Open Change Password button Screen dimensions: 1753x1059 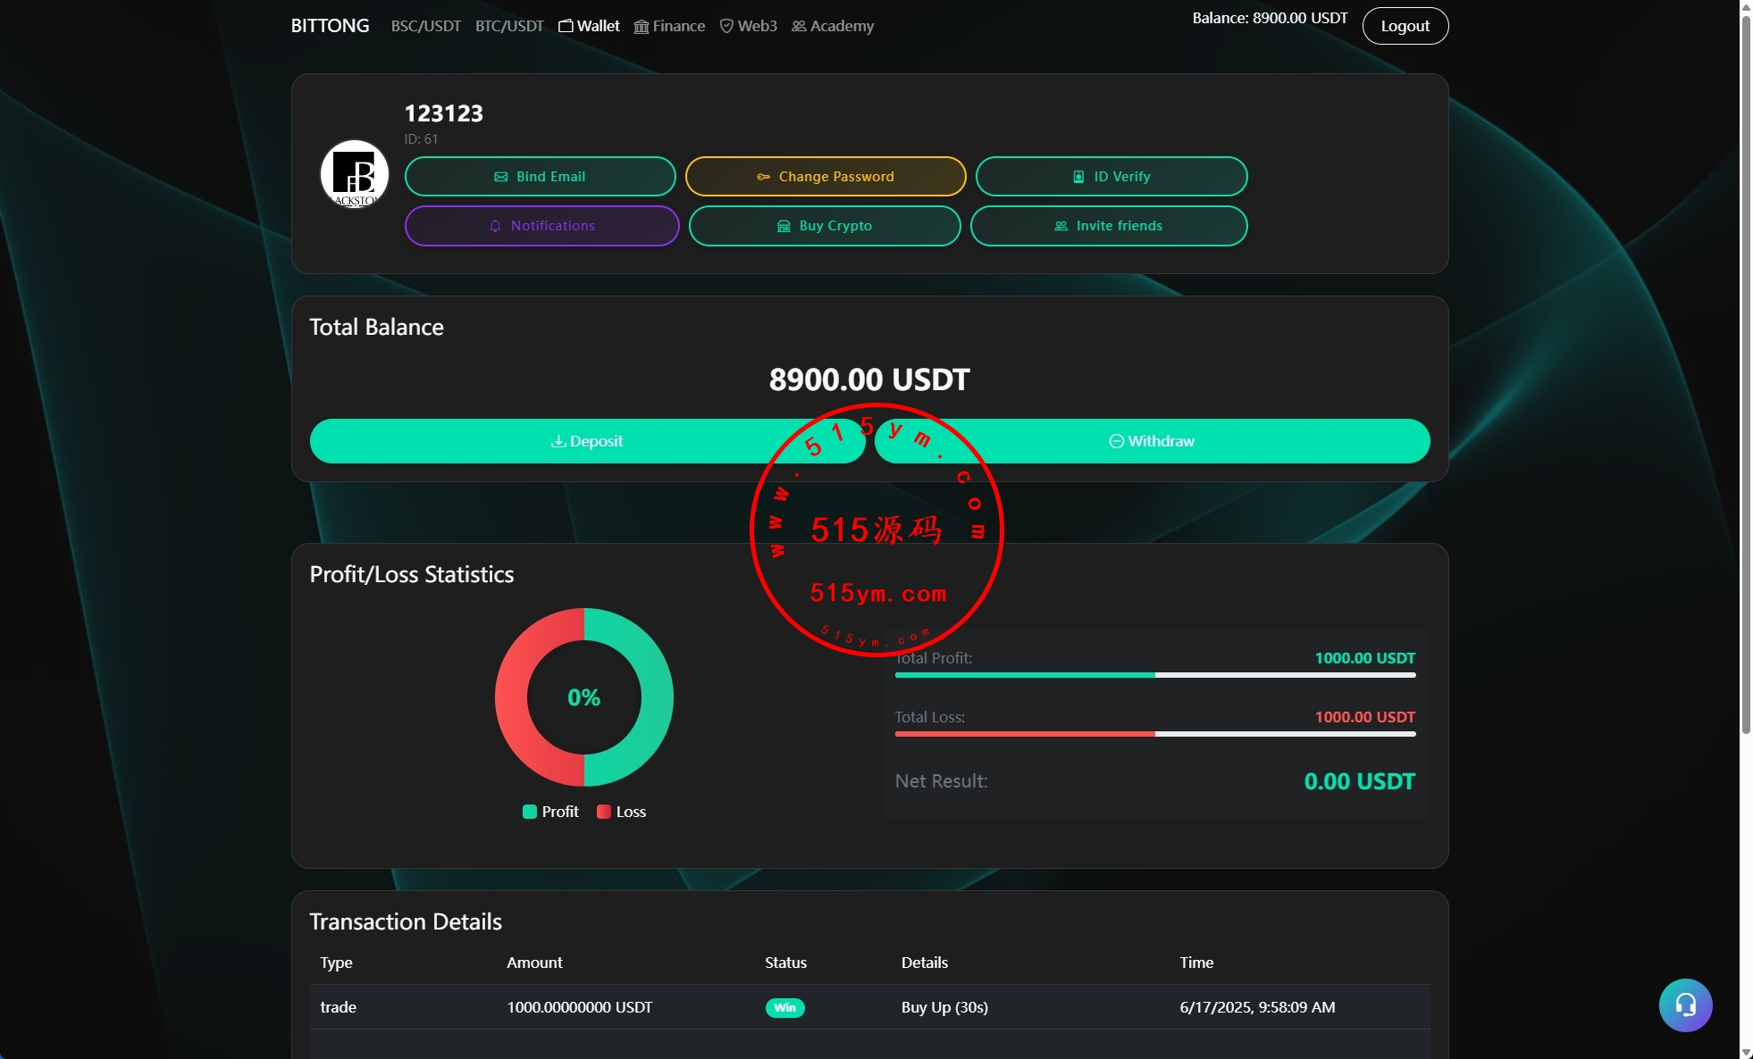point(825,177)
